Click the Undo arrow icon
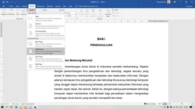 tap(7, 2)
